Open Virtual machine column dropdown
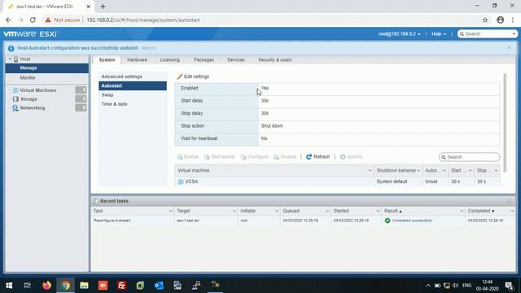The width and height of the screenshot is (521, 293). pos(370,171)
